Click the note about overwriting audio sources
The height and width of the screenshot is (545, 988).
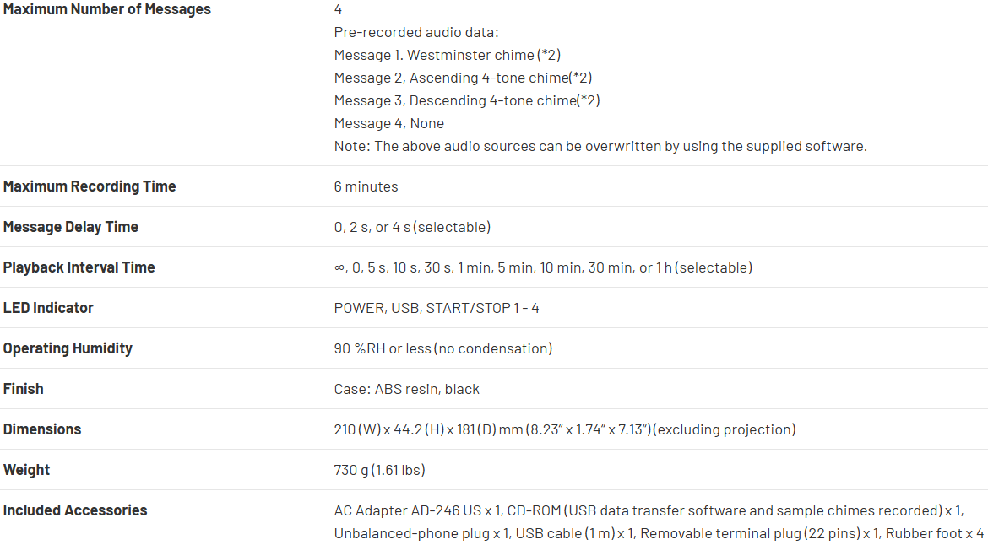pos(600,146)
